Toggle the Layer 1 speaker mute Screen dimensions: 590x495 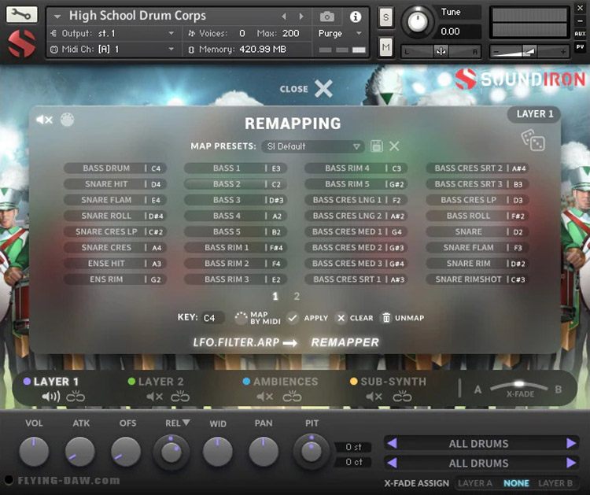(50, 397)
